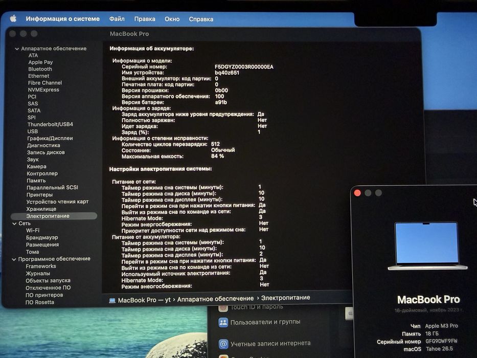
Task: Click macOS Tahoe 26.5 version text
Action: (x=439, y=349)
